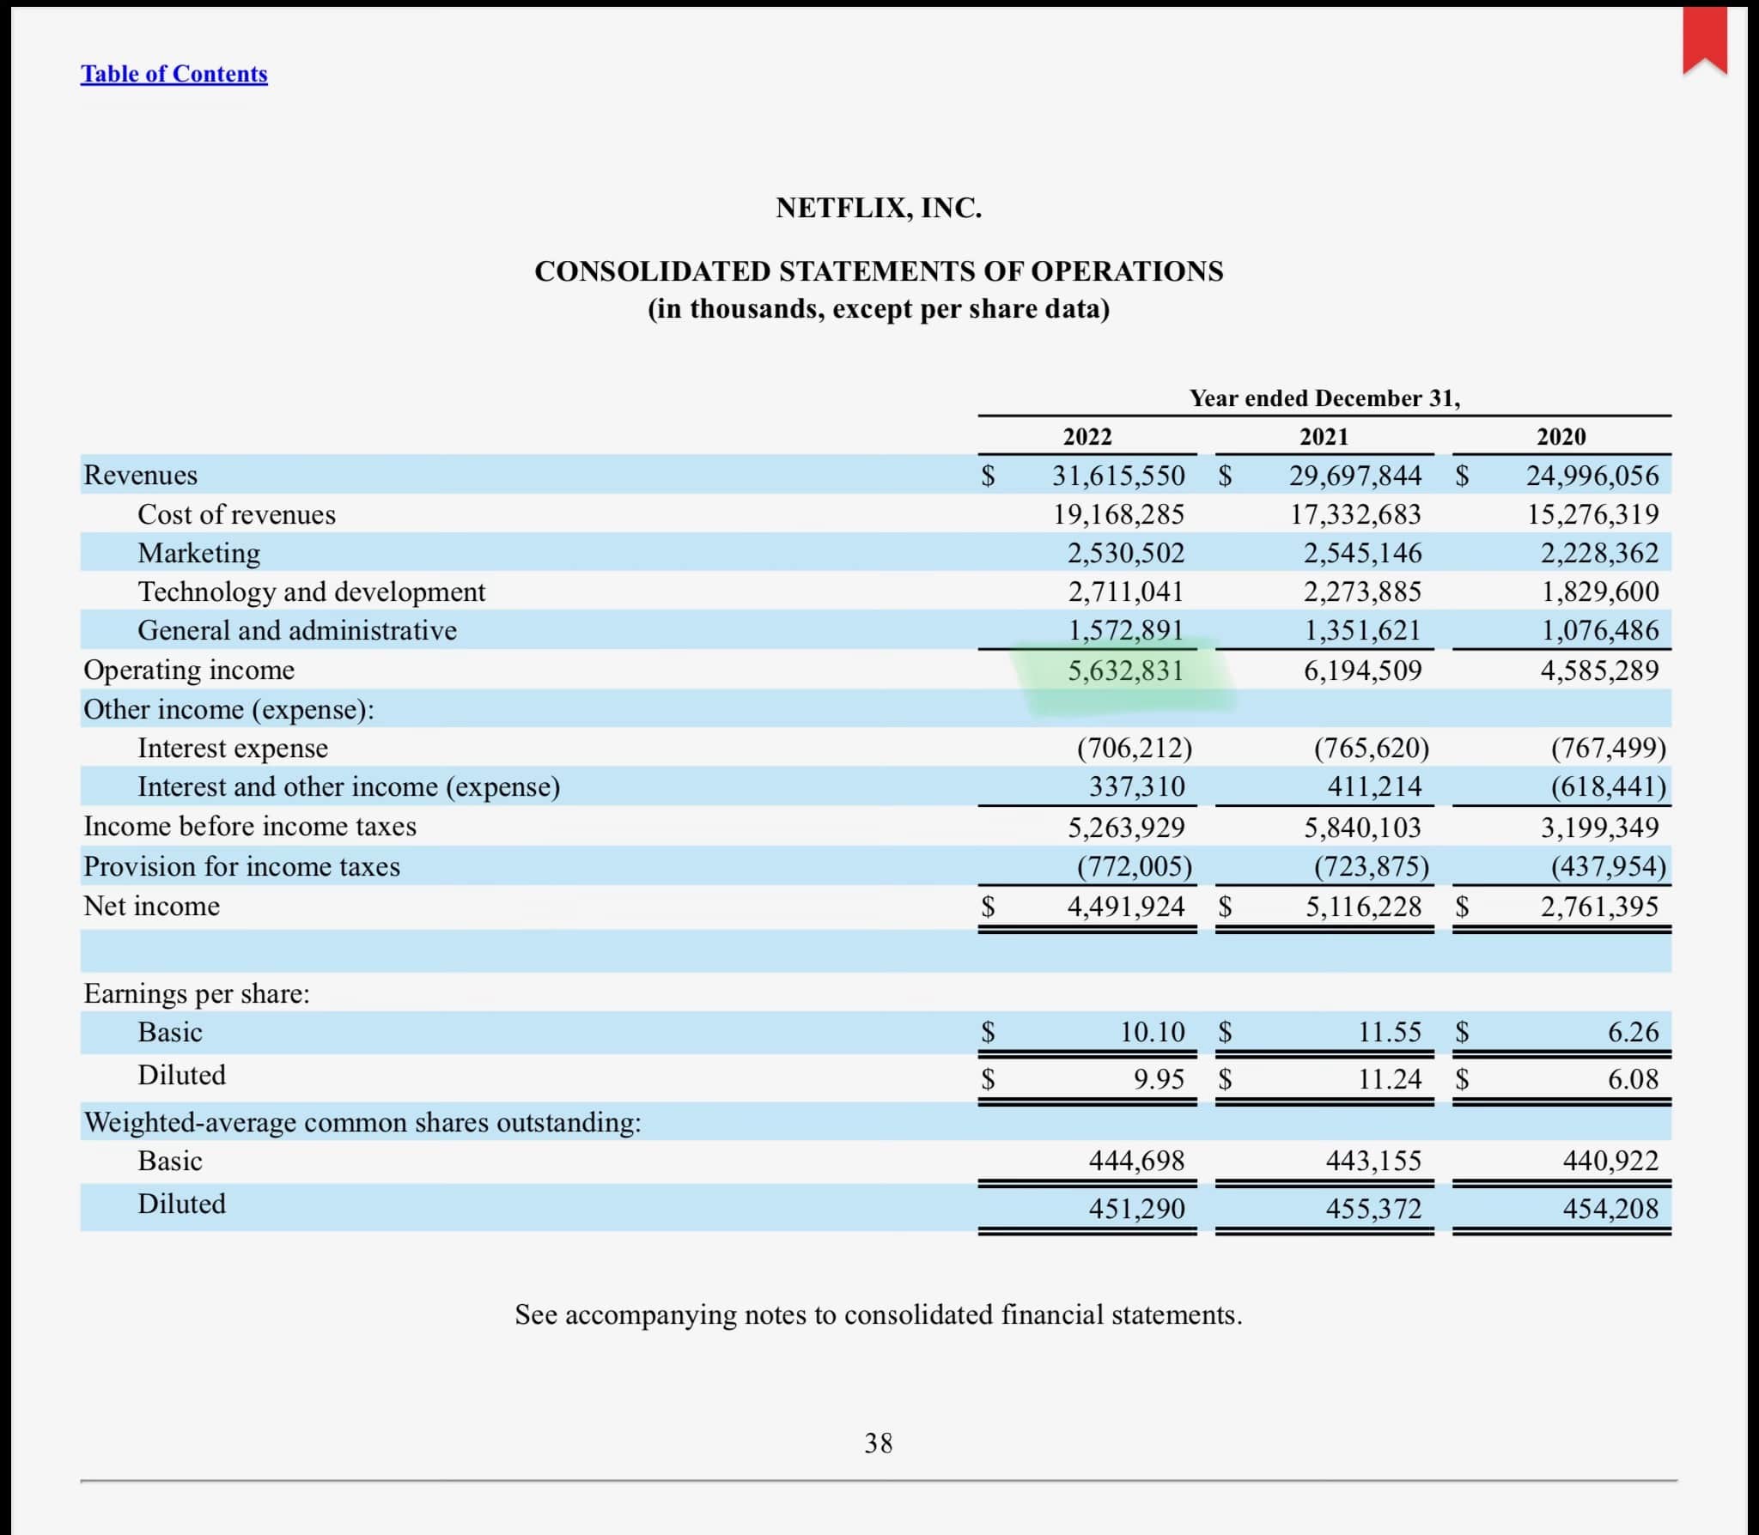Select the pre-tax income value 5,263,929
This screenshot has height=1535, width=1759.
click(x=1126, y=828)
